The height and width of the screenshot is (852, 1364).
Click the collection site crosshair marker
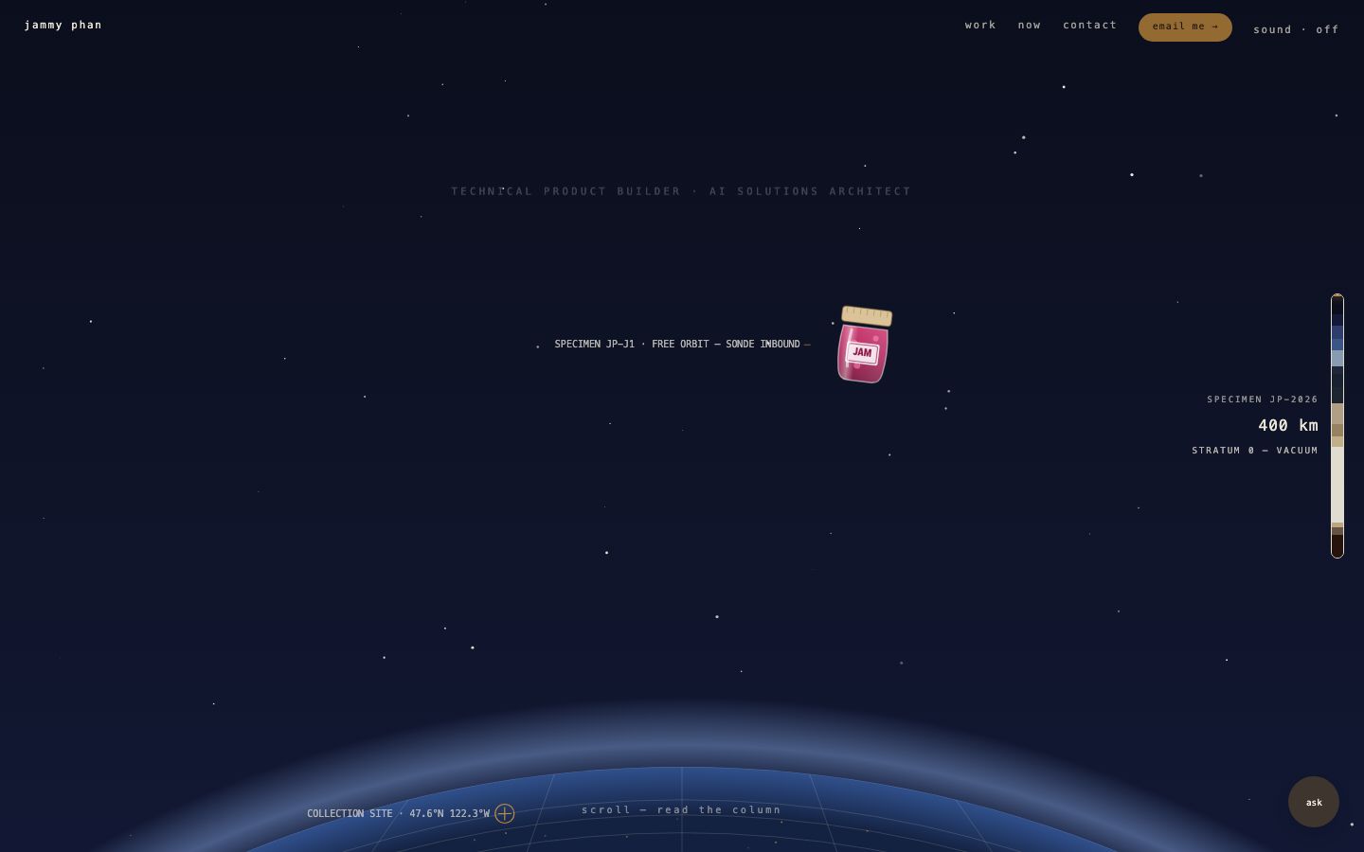[x=505, y=813]
